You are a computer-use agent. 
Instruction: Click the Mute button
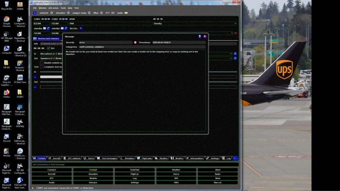point(218,178)
